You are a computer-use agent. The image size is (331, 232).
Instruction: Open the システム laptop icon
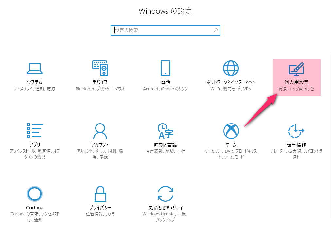(x=35, y=69)
